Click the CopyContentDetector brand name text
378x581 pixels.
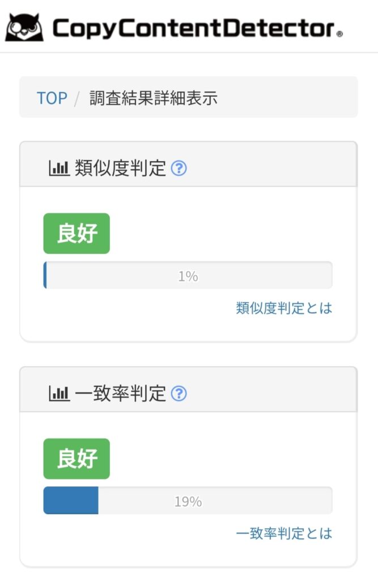[x=197, y=28]
